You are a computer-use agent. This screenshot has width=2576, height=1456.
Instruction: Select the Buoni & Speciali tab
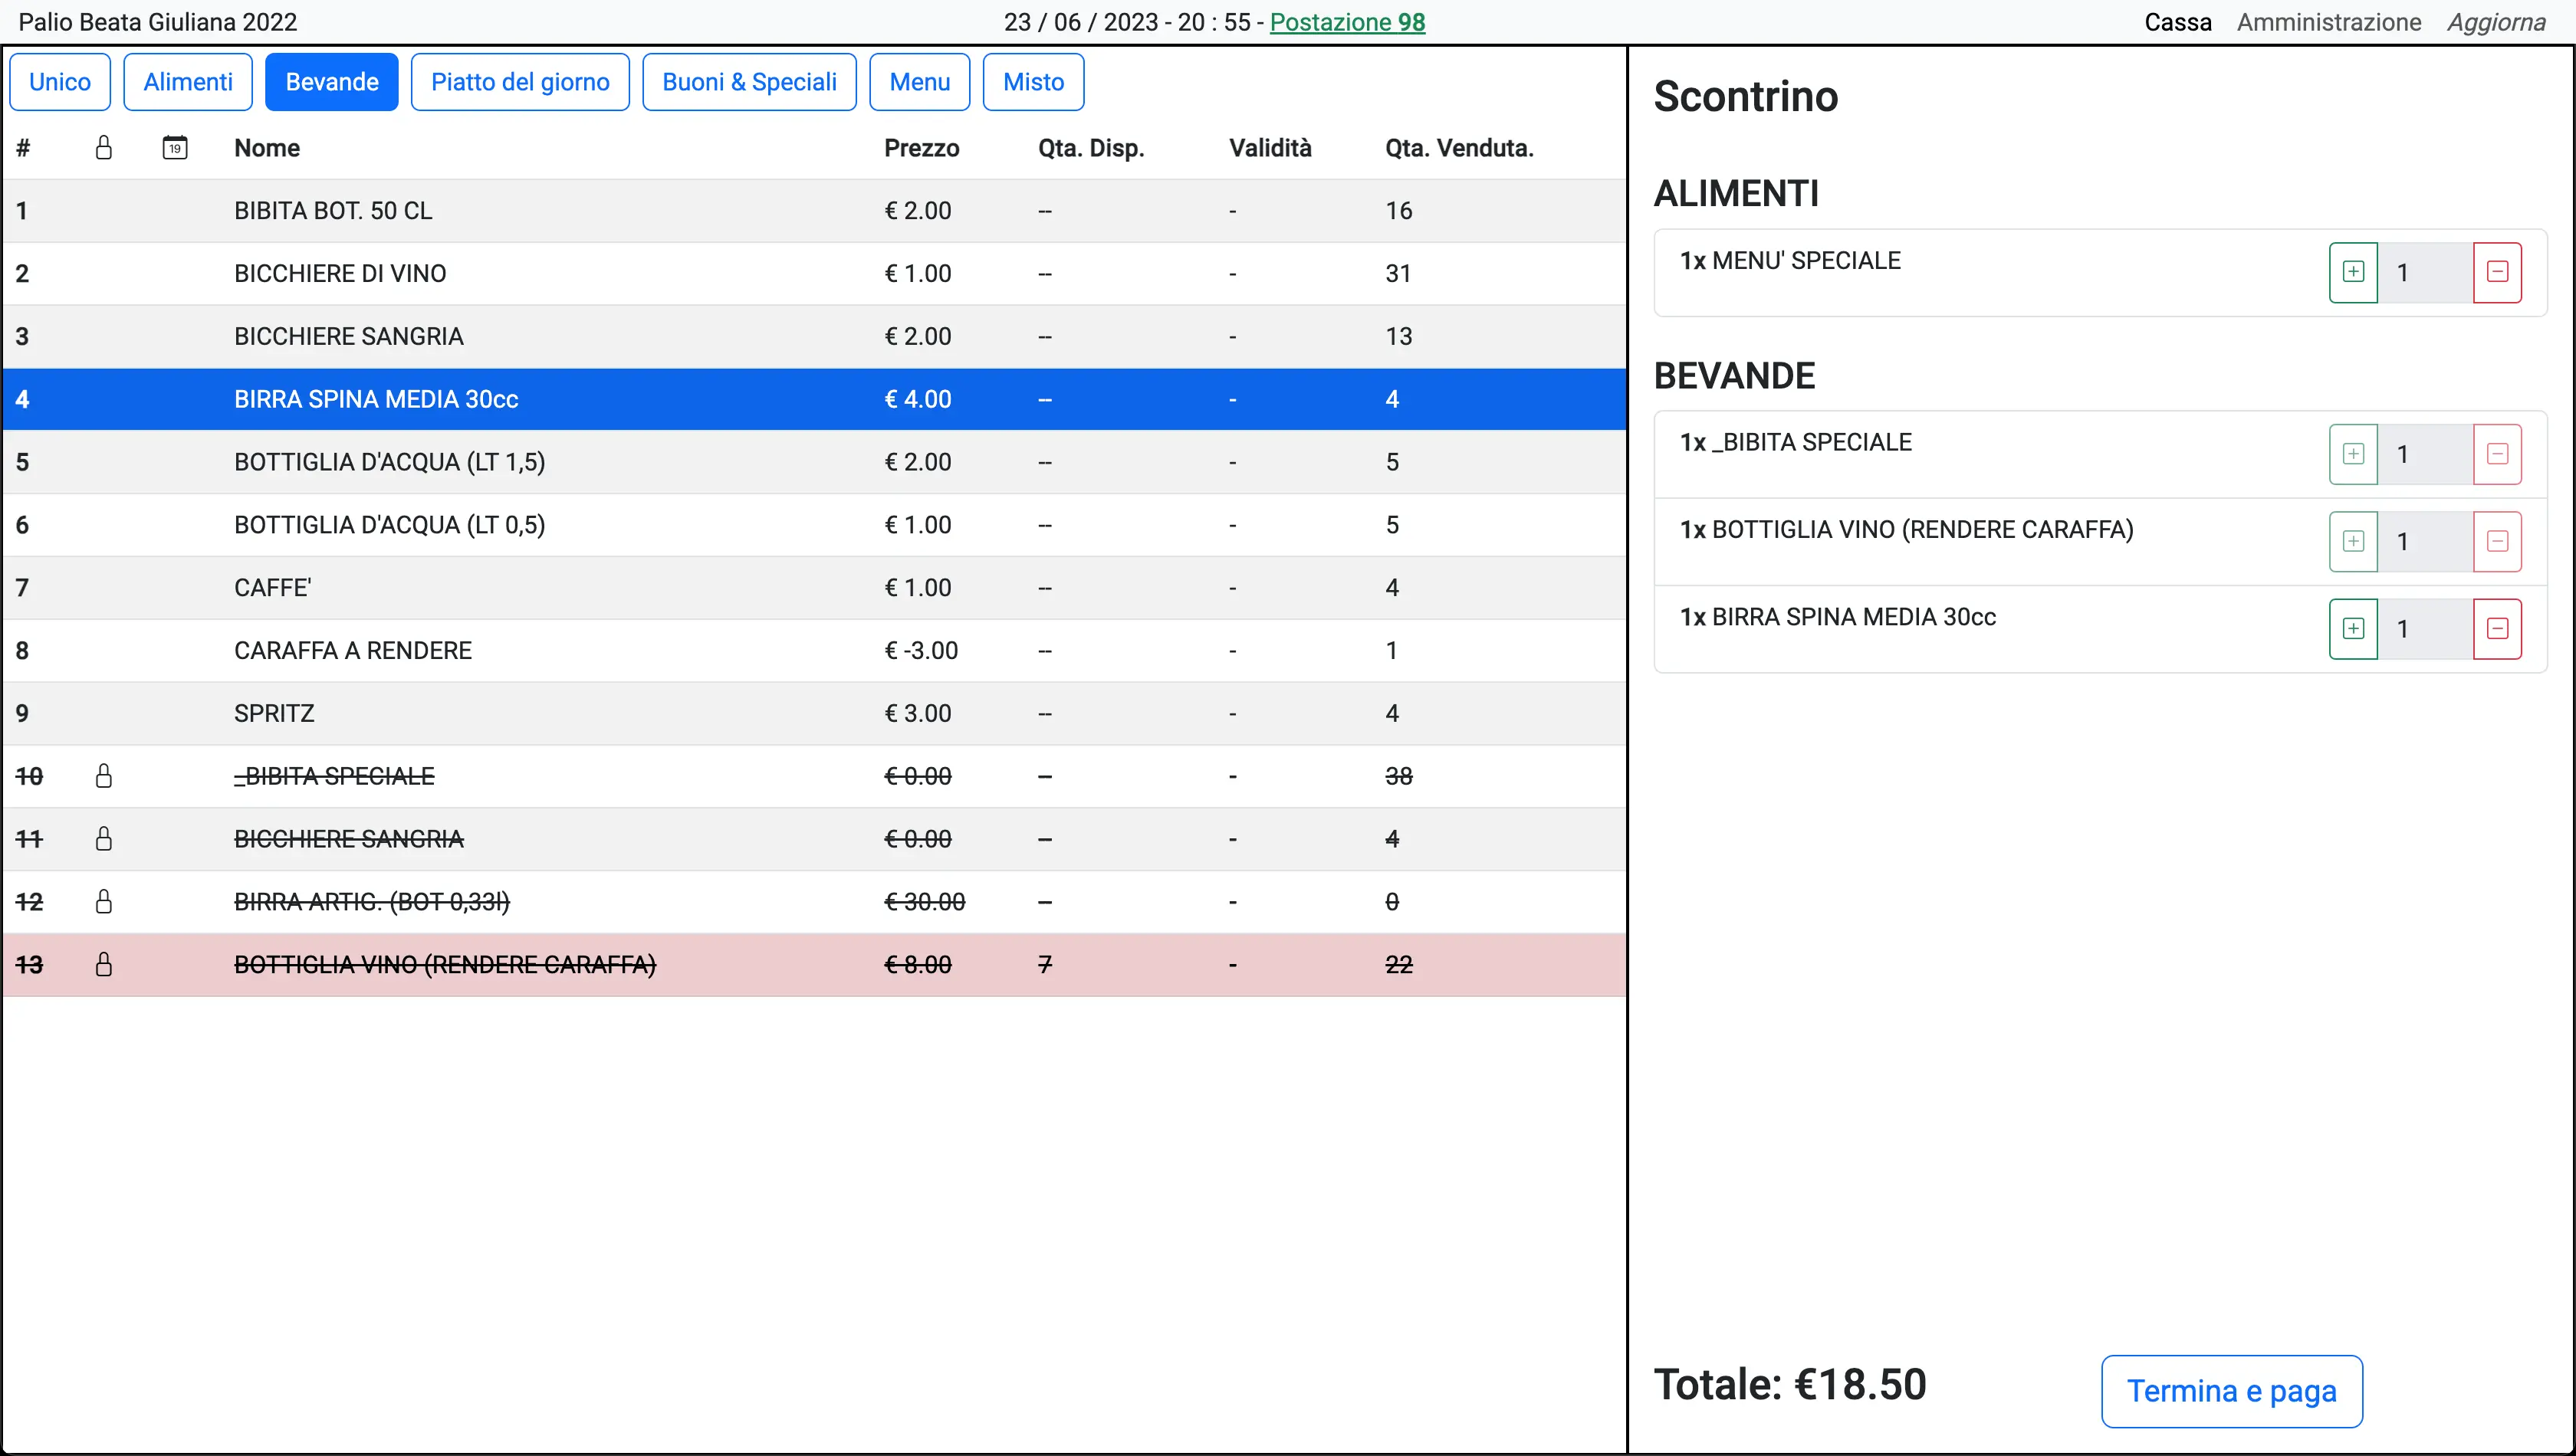click(x=748, y=82)
